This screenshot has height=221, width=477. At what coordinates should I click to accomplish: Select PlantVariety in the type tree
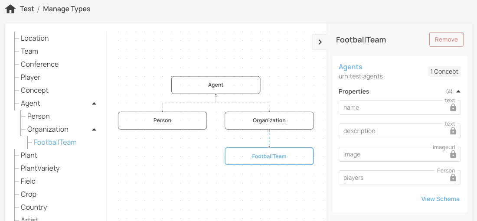[40, 169]
